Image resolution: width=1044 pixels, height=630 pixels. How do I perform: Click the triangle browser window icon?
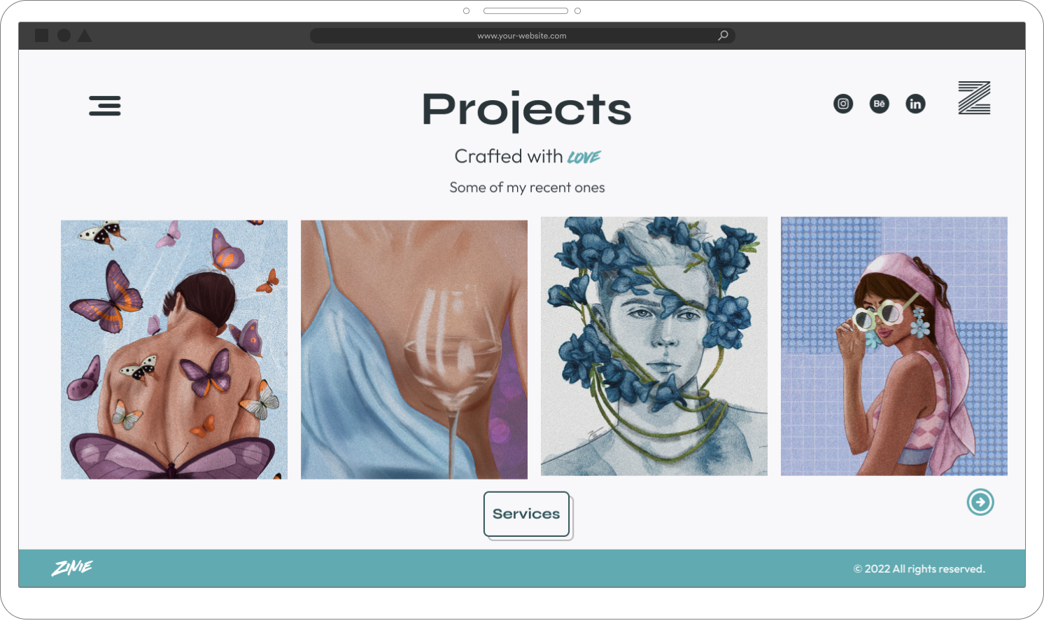point(85,35)
